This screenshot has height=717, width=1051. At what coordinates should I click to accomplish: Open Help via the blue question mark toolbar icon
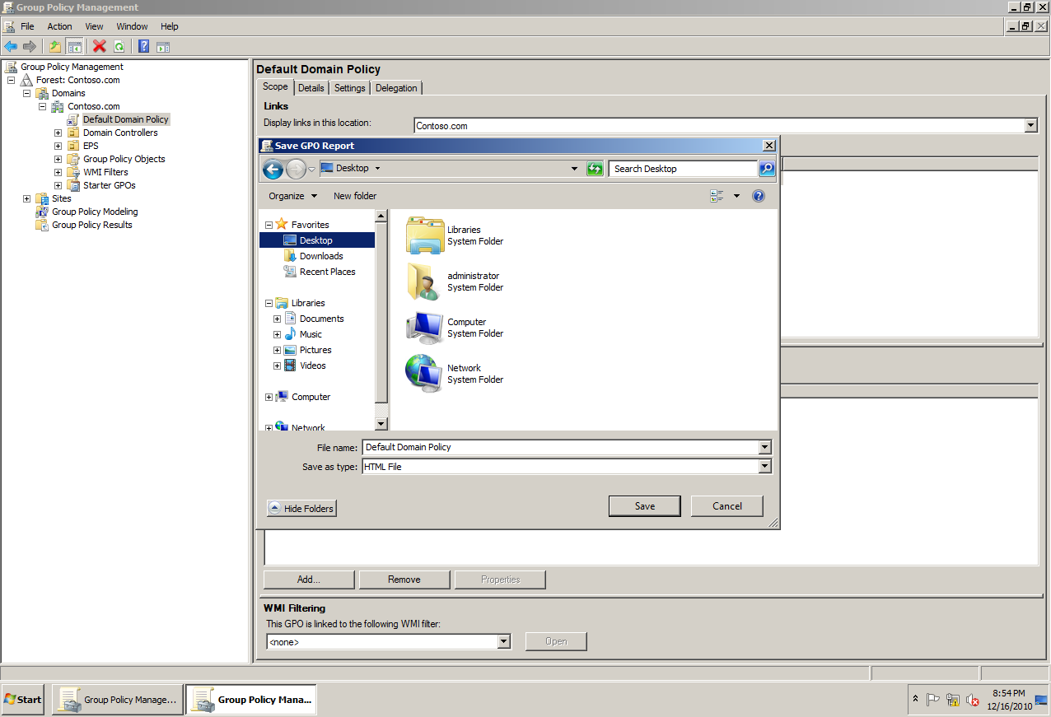pyautogui.click(x=143, y=46)
